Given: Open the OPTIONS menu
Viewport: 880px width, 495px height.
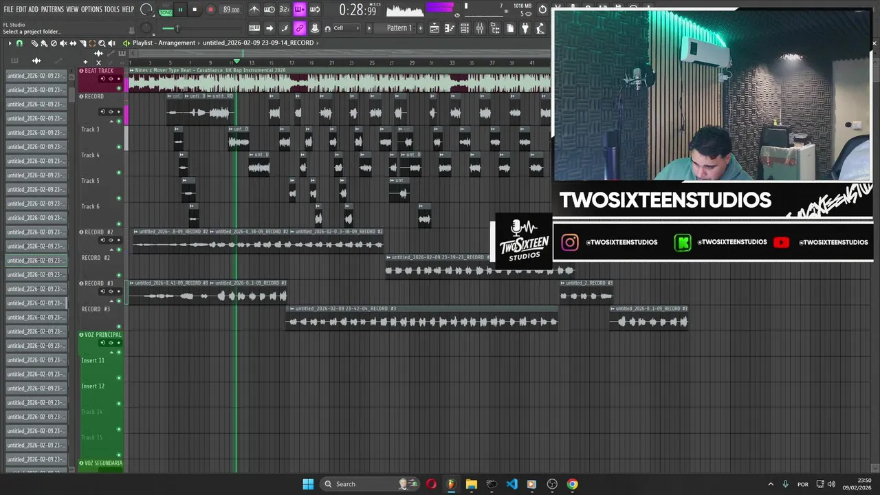Looking at the screenshot, I should 91,10.
